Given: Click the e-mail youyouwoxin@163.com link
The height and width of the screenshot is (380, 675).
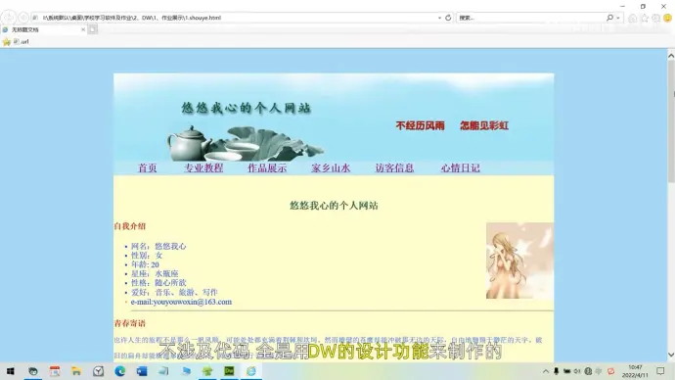Looking at the screenshot, I should click(x=181, y=302).
